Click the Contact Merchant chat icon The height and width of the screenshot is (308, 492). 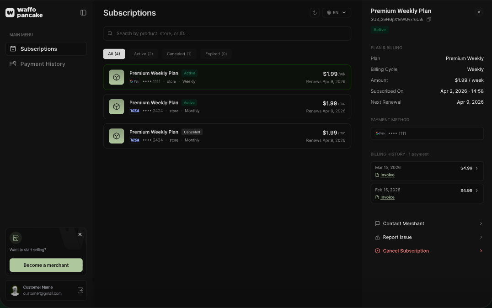click(378, 223)
